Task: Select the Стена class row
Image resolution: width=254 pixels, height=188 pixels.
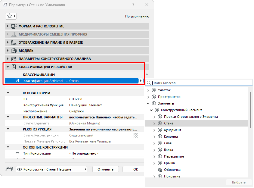Action: coord(196,123)
